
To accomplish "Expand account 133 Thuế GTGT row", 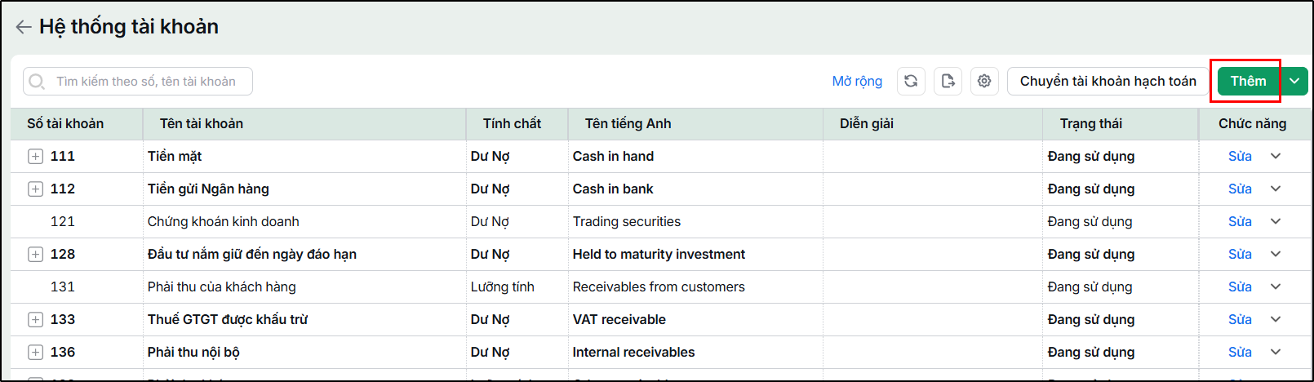I will pyautogui.click(x=35, y=320).
